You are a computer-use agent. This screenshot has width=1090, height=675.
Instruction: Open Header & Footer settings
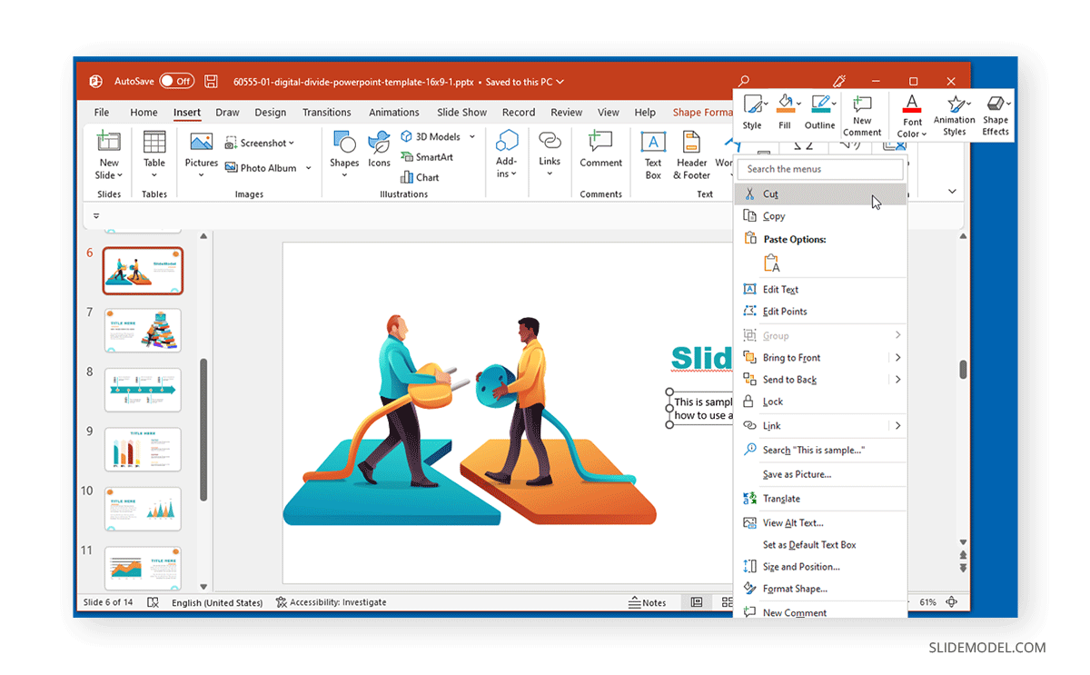point(691,154)
